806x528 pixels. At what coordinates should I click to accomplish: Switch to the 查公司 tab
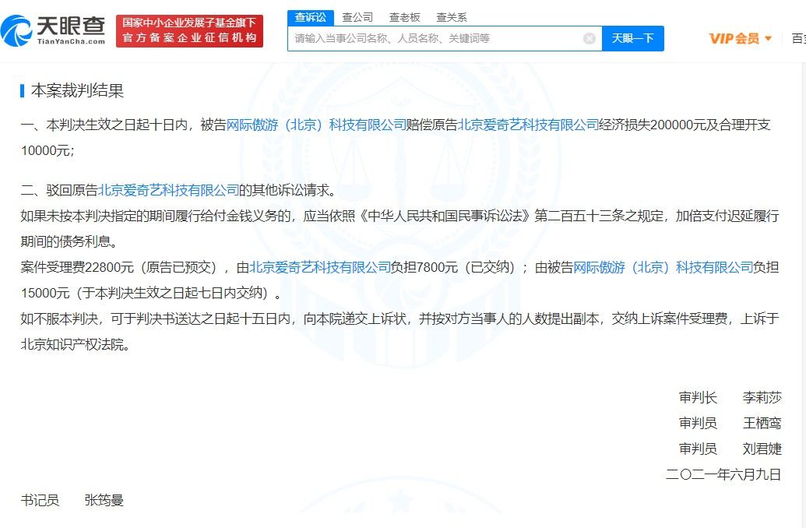(x=357, y=17)
